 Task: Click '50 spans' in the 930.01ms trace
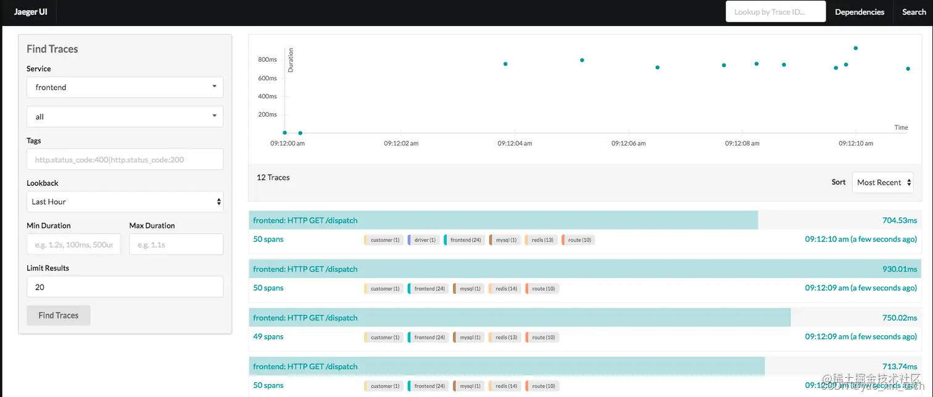(268, 288)
